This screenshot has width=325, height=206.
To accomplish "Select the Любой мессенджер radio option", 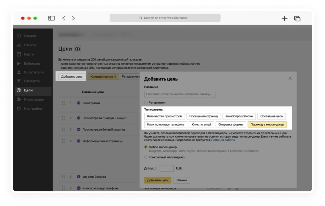I will 146,147.
